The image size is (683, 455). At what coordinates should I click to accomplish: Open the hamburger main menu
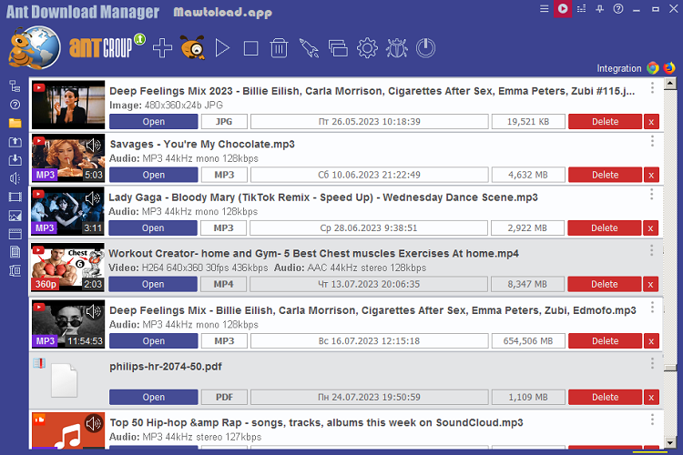(544, 9)
